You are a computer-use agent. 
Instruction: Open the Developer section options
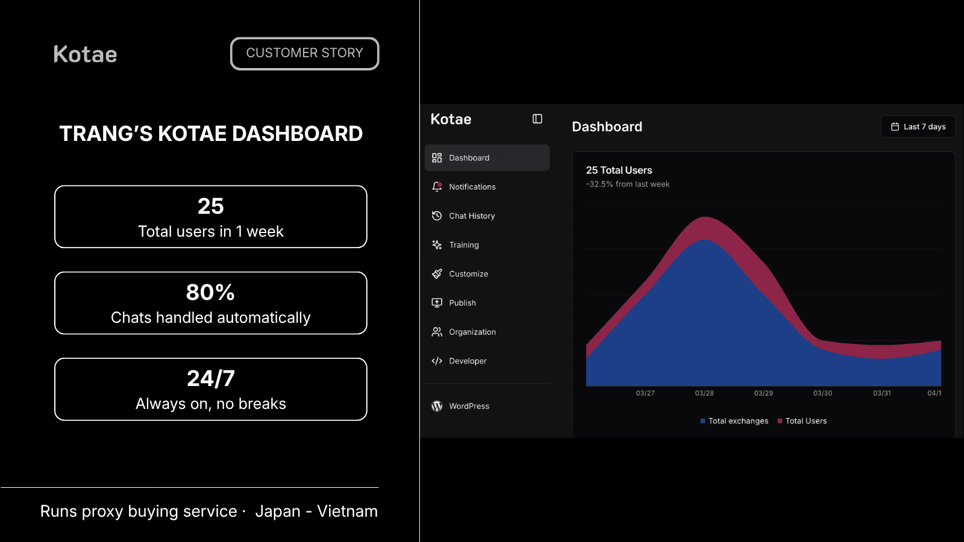click(468, 361)
